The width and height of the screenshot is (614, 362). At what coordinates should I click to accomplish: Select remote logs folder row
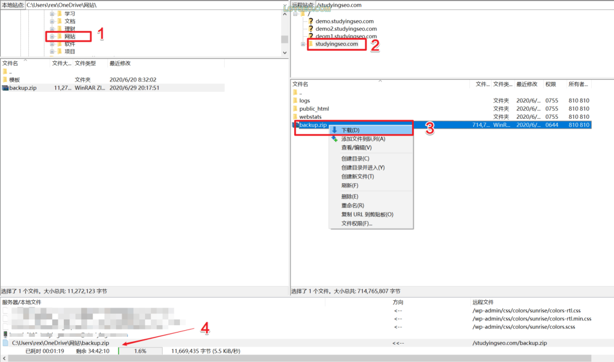441,100
